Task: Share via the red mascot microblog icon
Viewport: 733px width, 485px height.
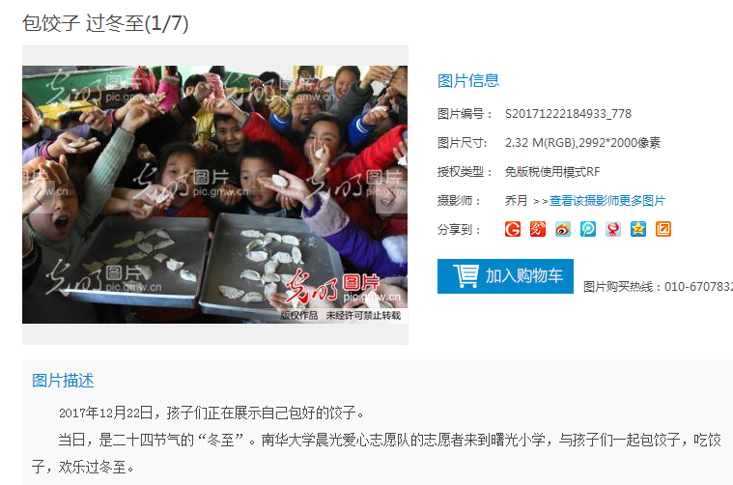Action: [x=613, y=229]
